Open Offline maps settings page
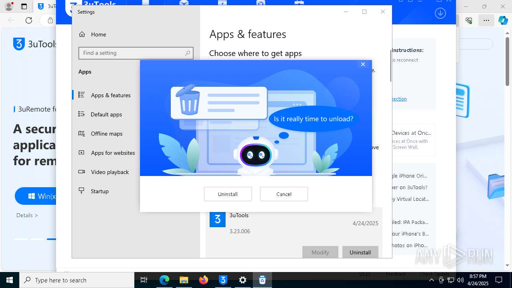Screen dimensions: 512x288 [x=107, y=134]
